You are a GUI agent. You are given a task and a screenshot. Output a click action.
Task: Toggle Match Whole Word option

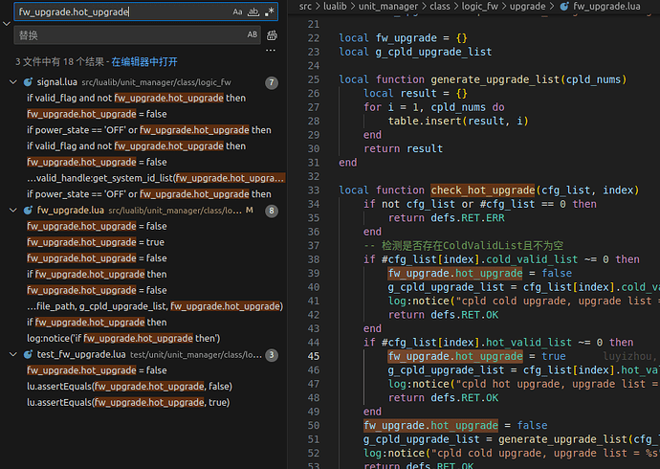[253, 12]
